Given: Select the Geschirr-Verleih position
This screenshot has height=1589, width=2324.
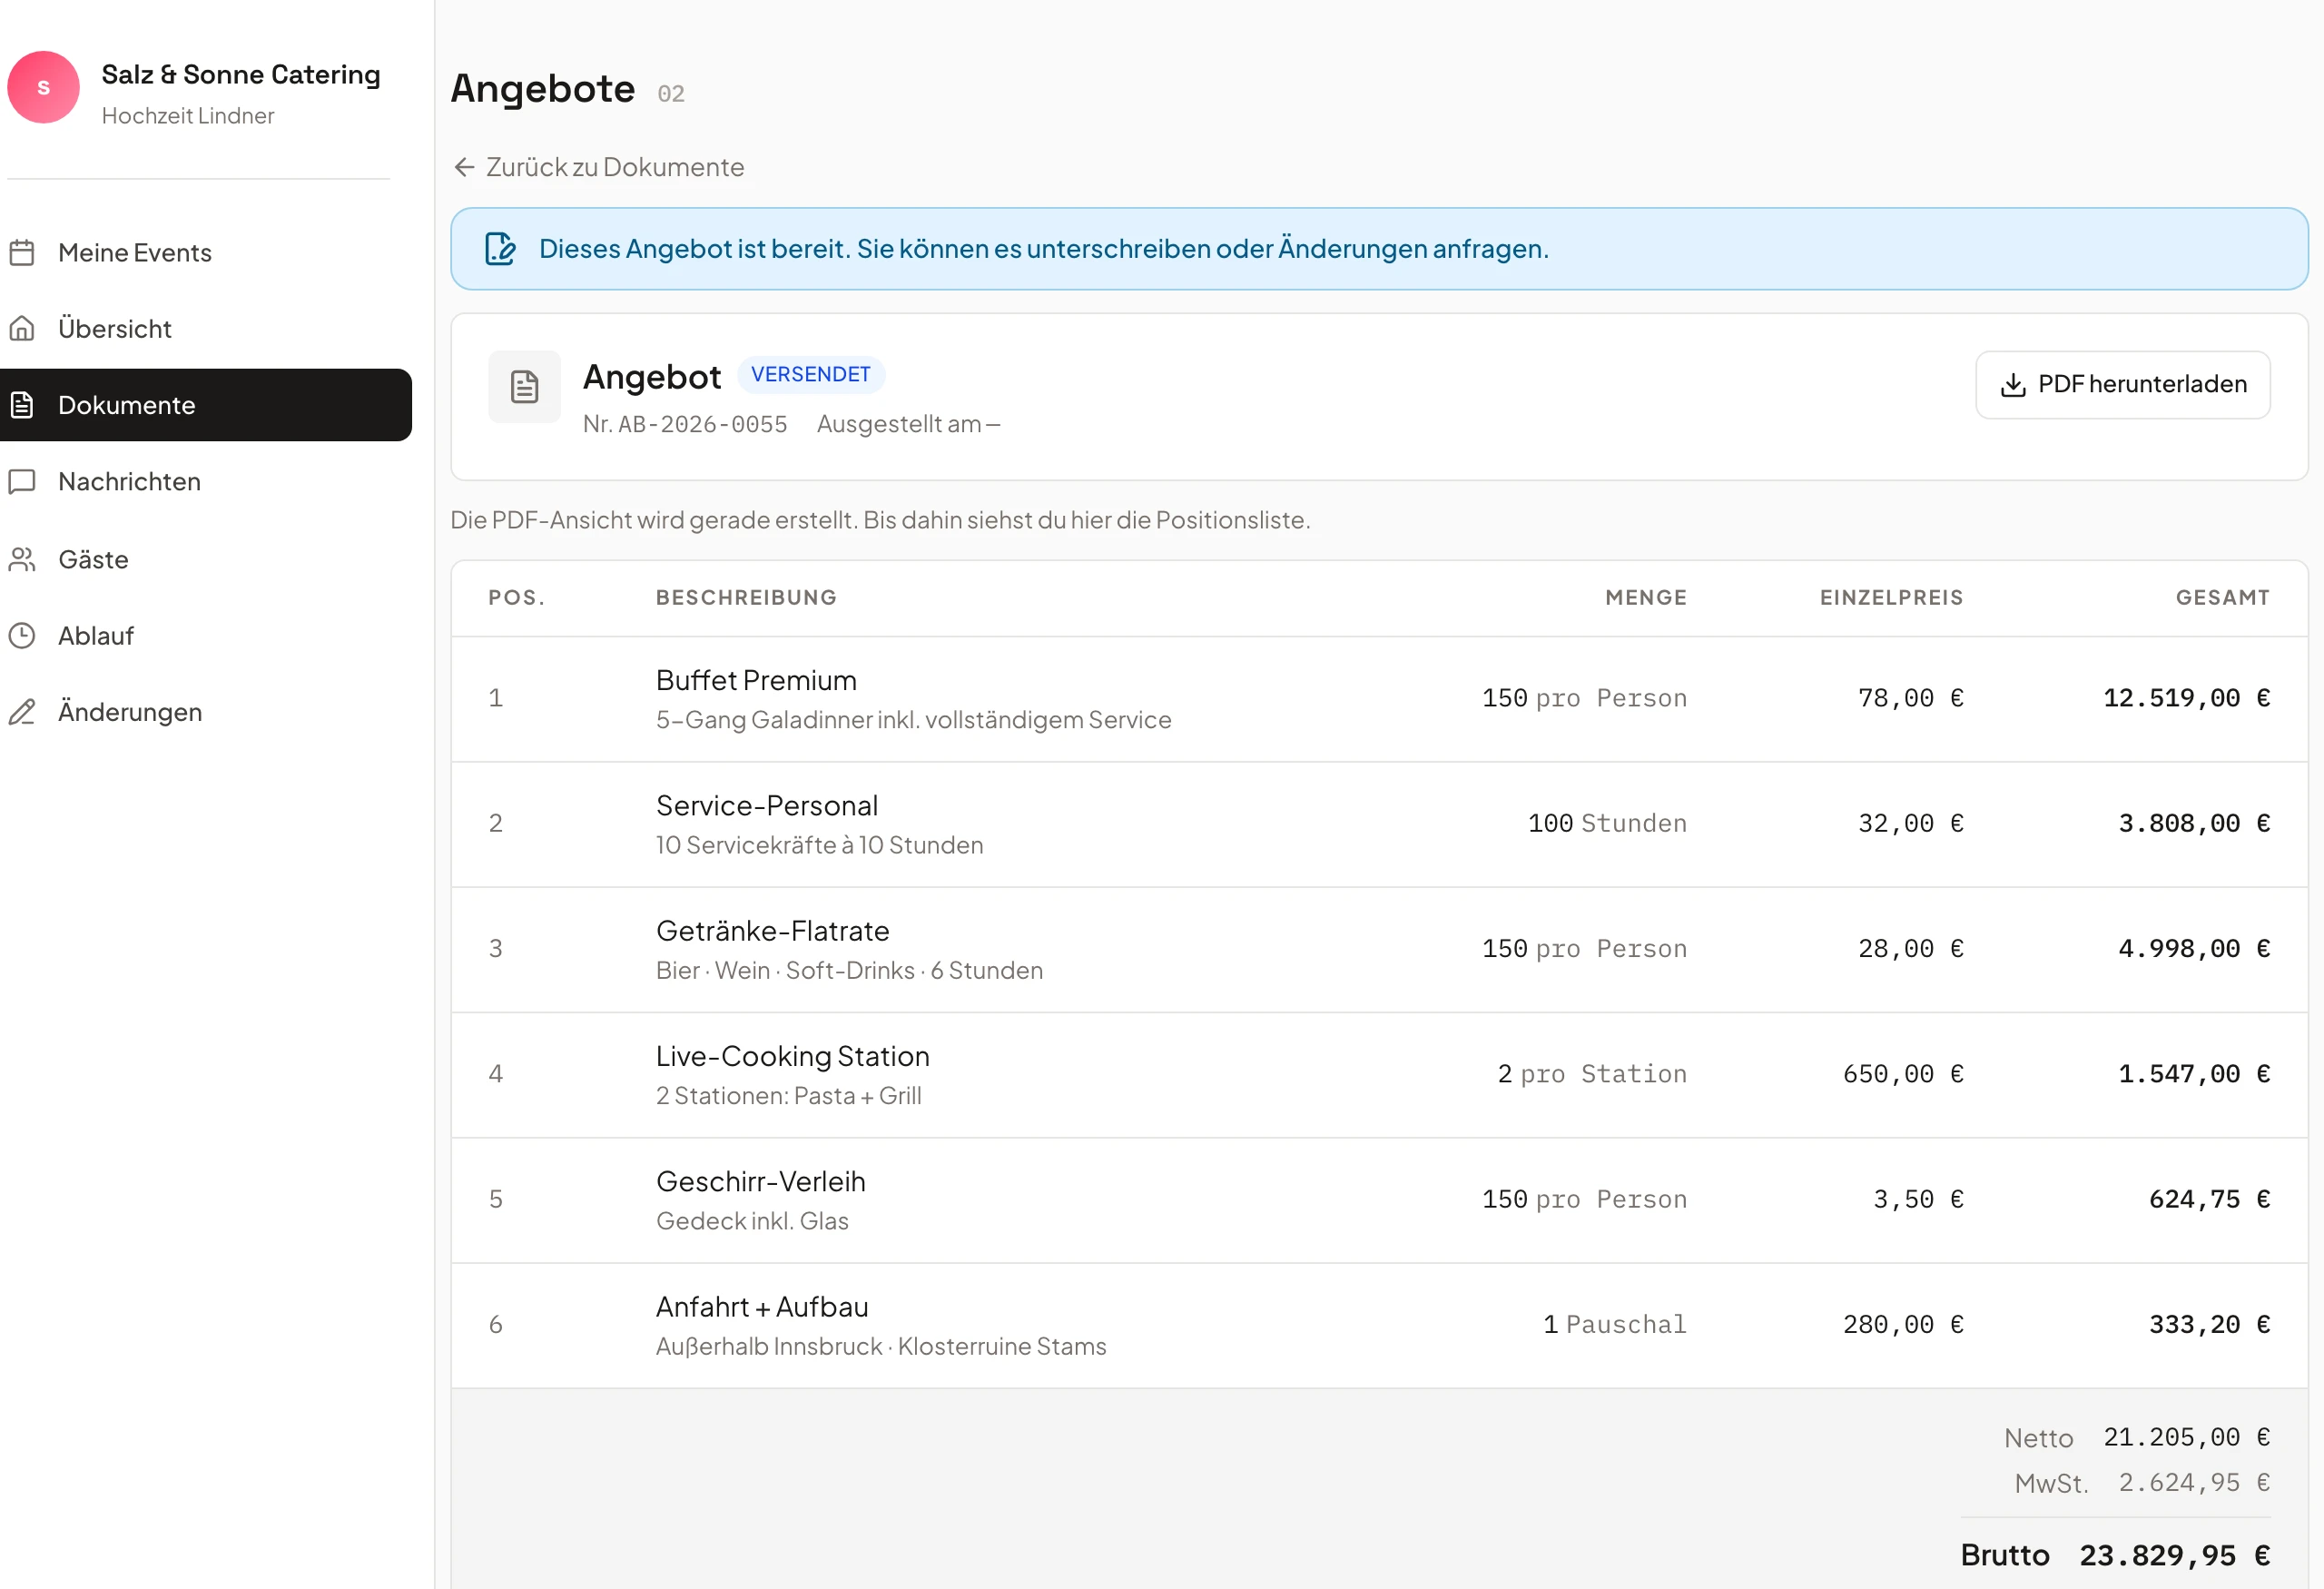Looking at the screenshot, I should [x=1379, y=1200].
